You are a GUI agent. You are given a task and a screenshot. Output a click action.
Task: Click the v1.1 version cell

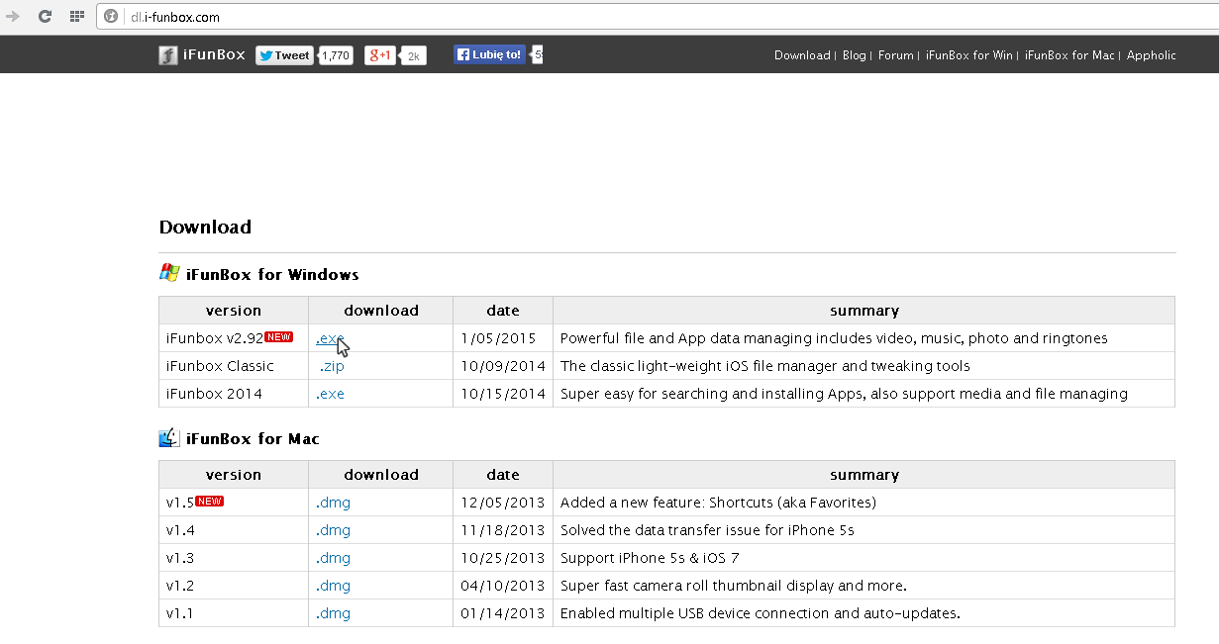234,613
